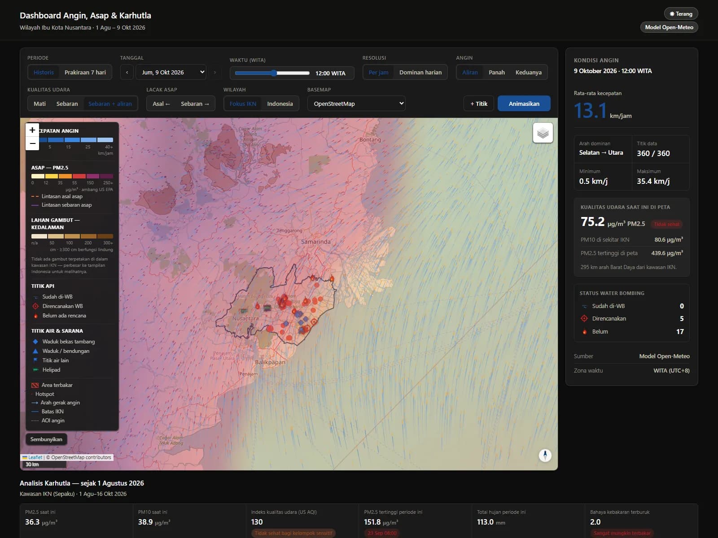Image resolution: width=718 pixels, height=538 pixels.
Task: Select Aliran wind display option
Action: click(470, 72)
